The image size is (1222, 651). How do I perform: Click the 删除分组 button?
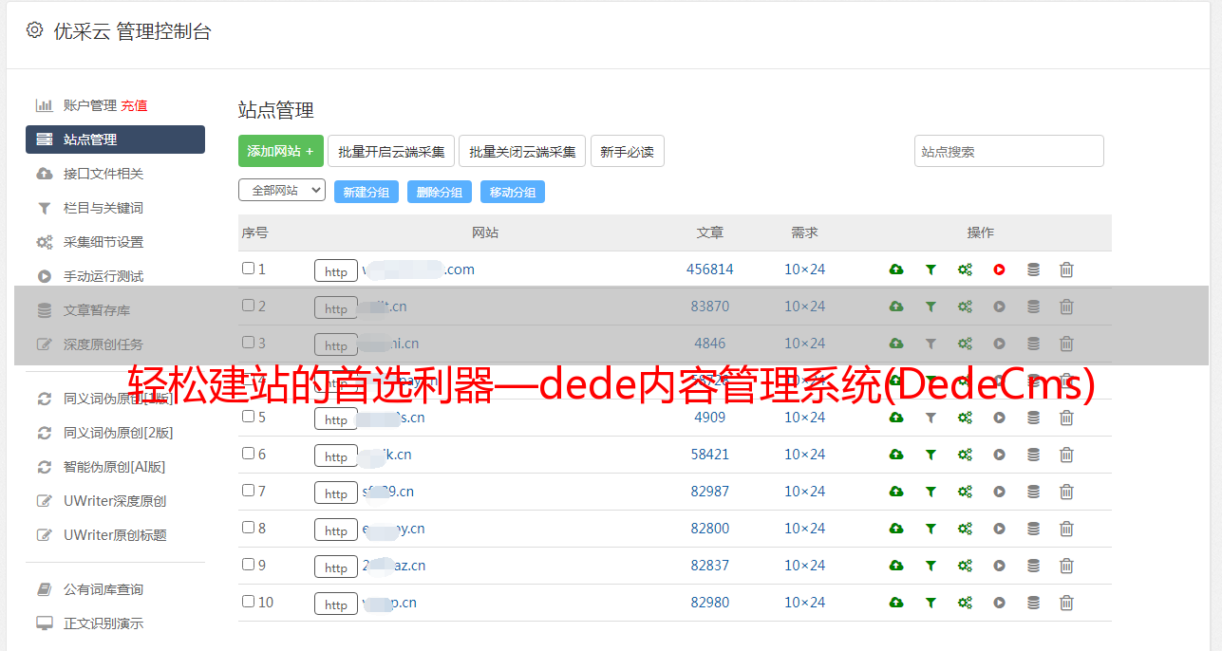440,192
